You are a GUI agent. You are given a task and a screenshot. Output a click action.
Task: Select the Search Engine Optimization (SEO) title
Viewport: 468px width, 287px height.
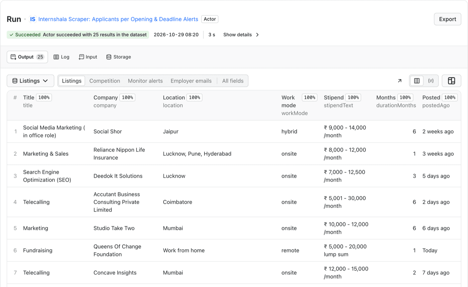coord(47,176)
